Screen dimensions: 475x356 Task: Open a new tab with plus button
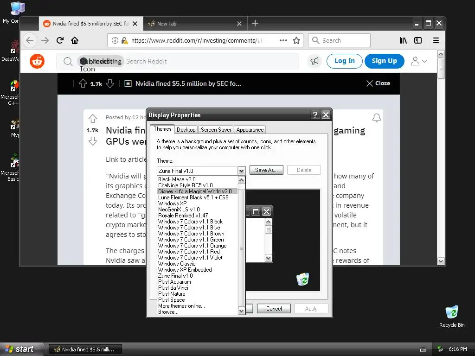255,23
